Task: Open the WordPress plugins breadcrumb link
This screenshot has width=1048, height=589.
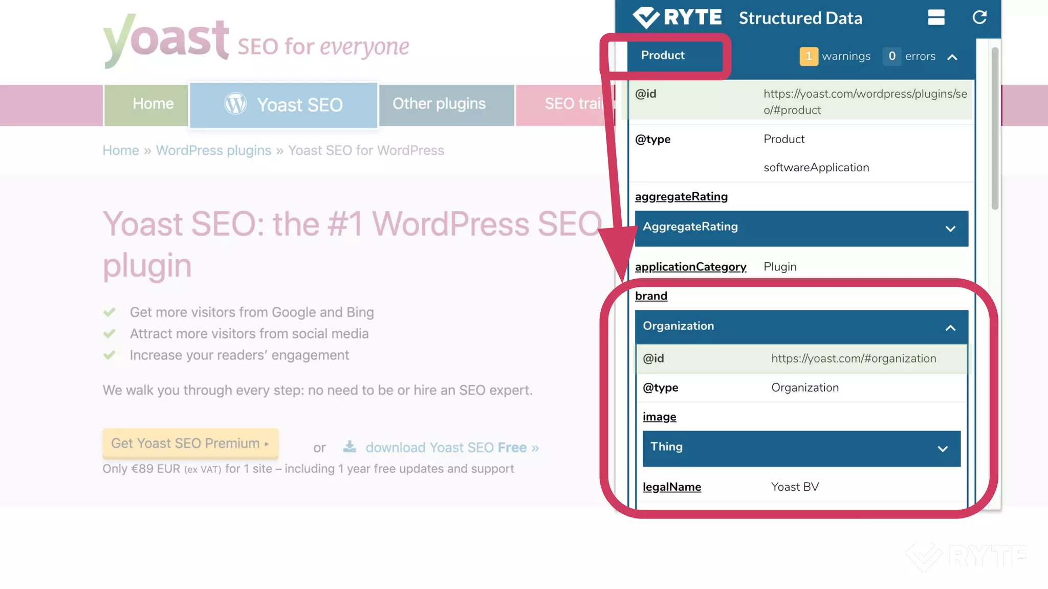Action: tap(213, 150)
